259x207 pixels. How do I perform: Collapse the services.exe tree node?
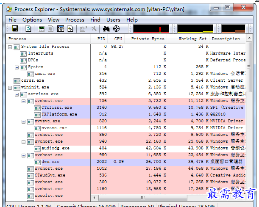tap(17, 94)
